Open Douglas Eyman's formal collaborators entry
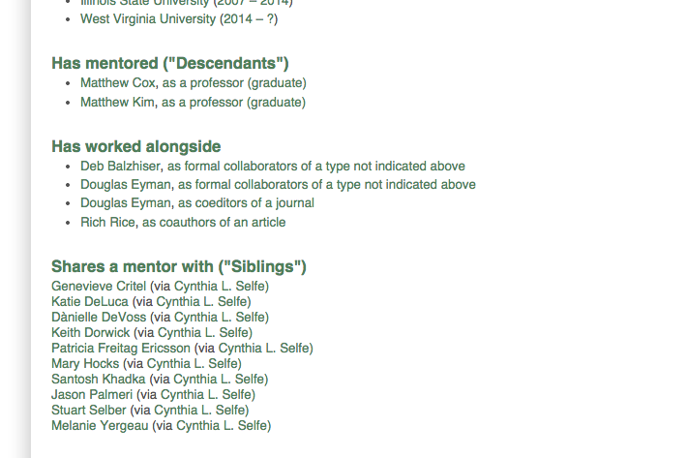The image size is (687, 458). tap(278, 185)
